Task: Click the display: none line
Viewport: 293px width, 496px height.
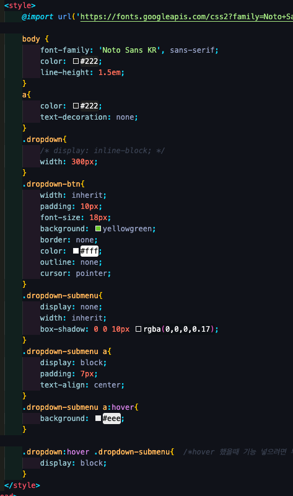Action: click(71, 307)
